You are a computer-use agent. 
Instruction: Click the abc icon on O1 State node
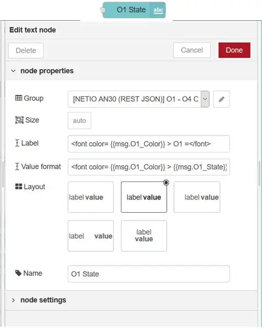click(x=158, y=10)
